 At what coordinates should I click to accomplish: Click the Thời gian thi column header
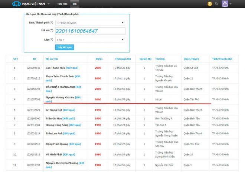click(123, 59)
